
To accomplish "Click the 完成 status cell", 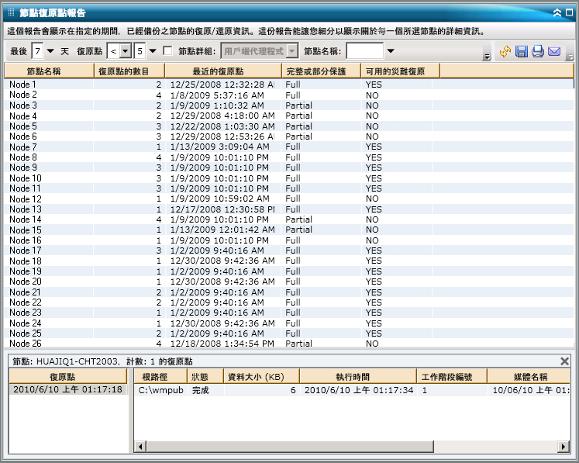I will click(x=201, y=390).
